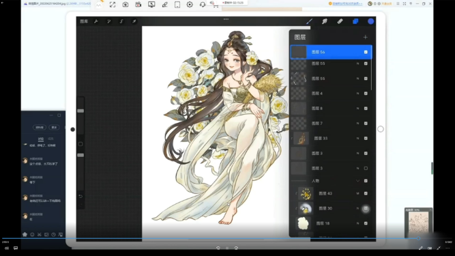455x256 pixels.
Task: Activate the Transform arrow tool
Action: coord(134,21)
